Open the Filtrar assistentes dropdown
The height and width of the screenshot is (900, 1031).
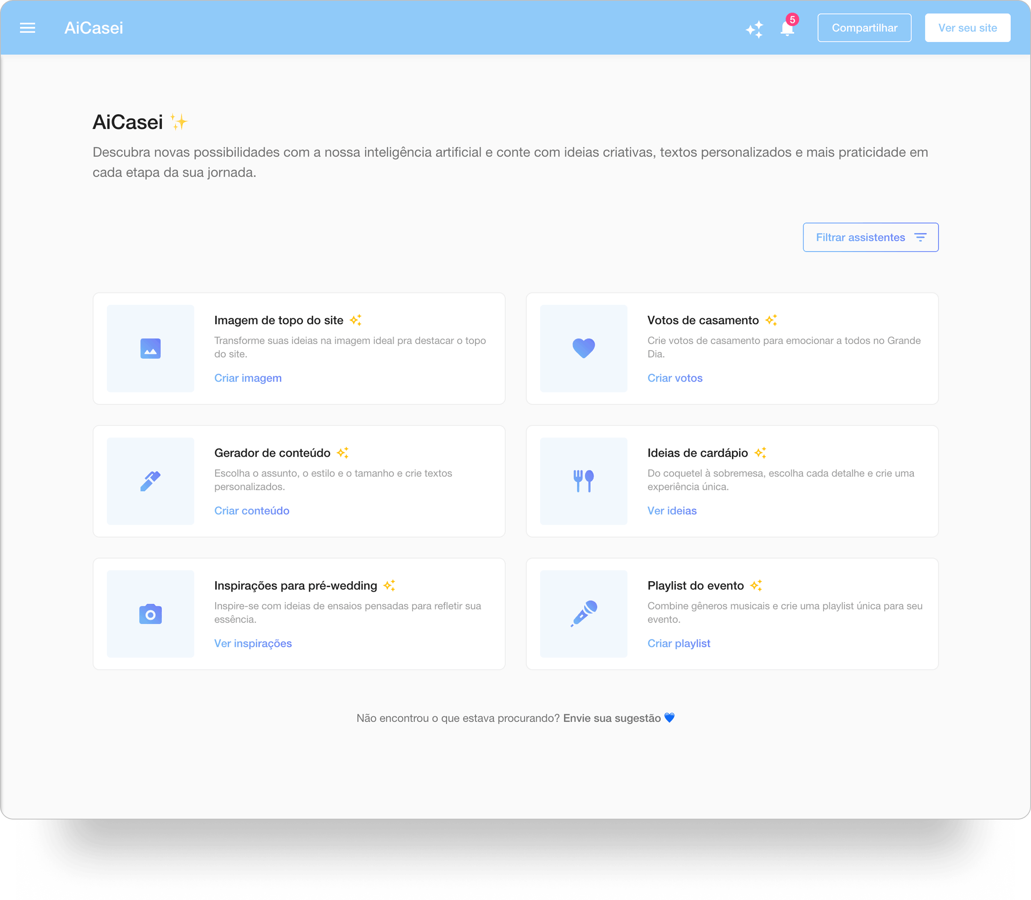point(870,237)
